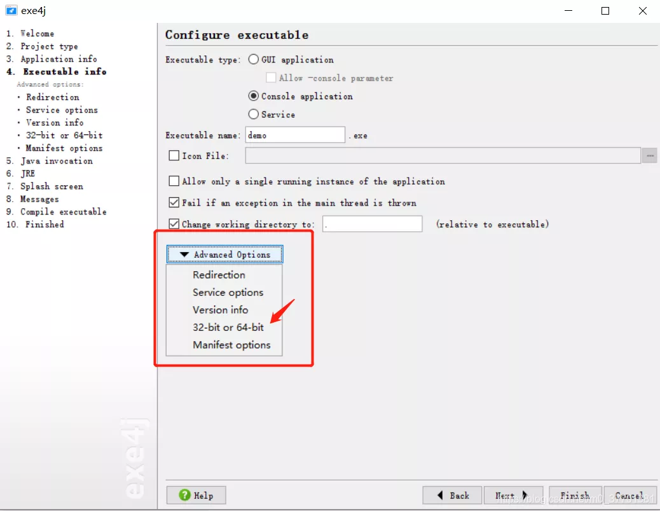Click the green Help question mark icon
660x511 pixels.
click(x=184, y=495)
